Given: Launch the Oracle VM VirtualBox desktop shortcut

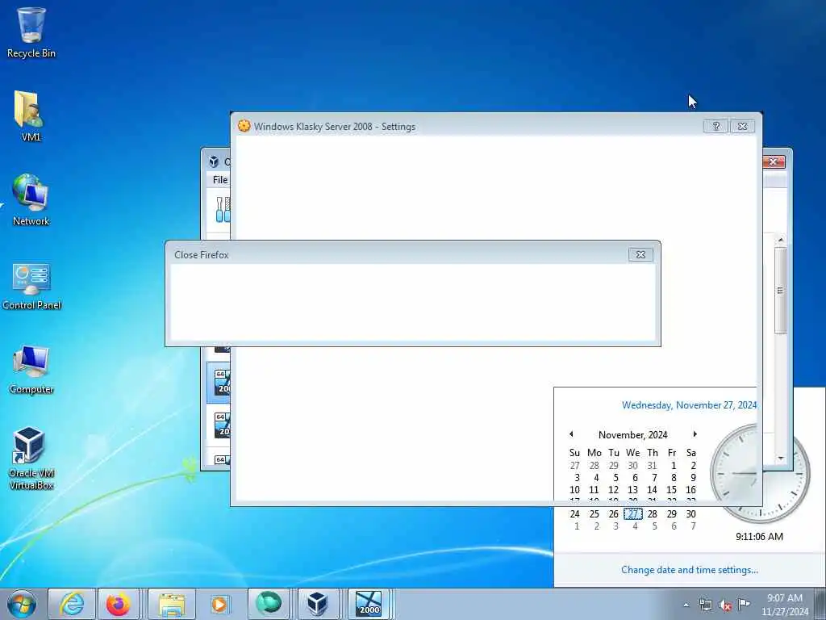Looking at the screenshot, I should [31, 458].
